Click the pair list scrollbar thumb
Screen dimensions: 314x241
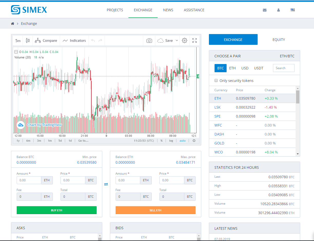pyautogui.click(x=298, y=97)
